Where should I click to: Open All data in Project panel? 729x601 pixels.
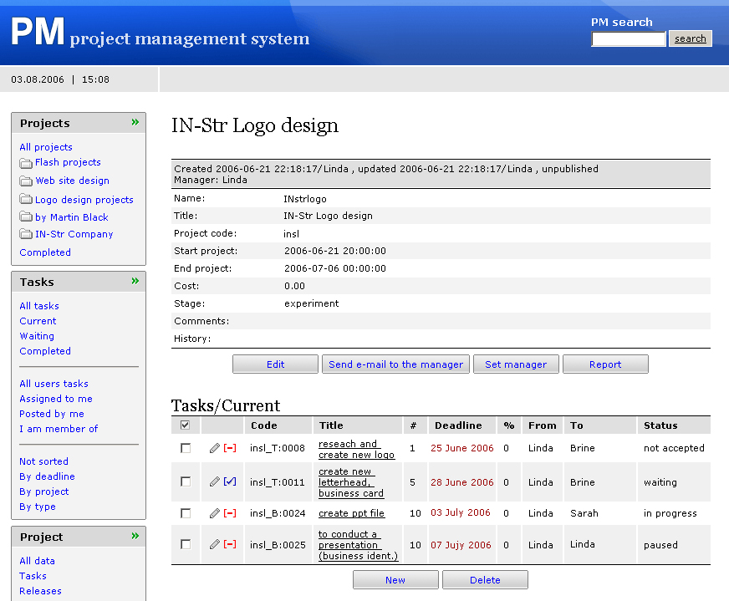tap(37, 561)
